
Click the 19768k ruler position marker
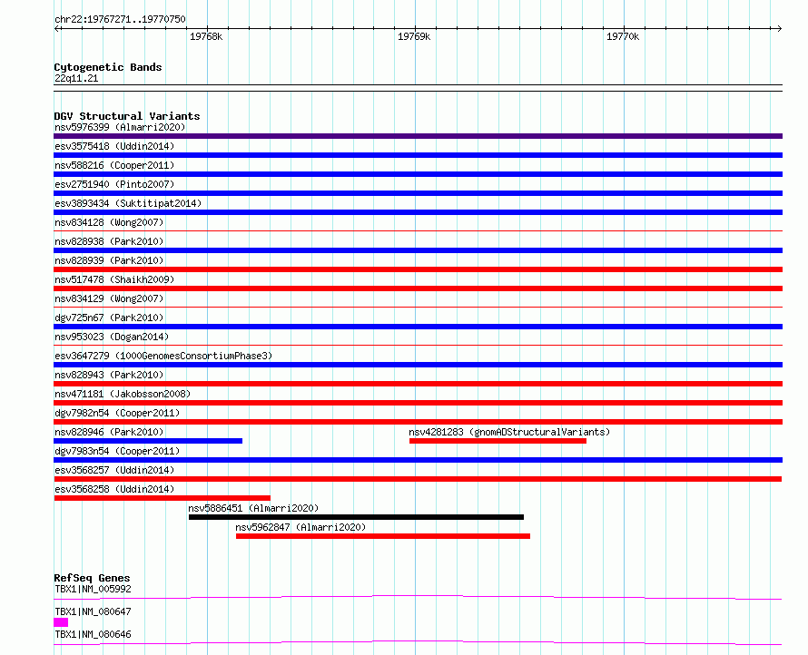(206, 36)
